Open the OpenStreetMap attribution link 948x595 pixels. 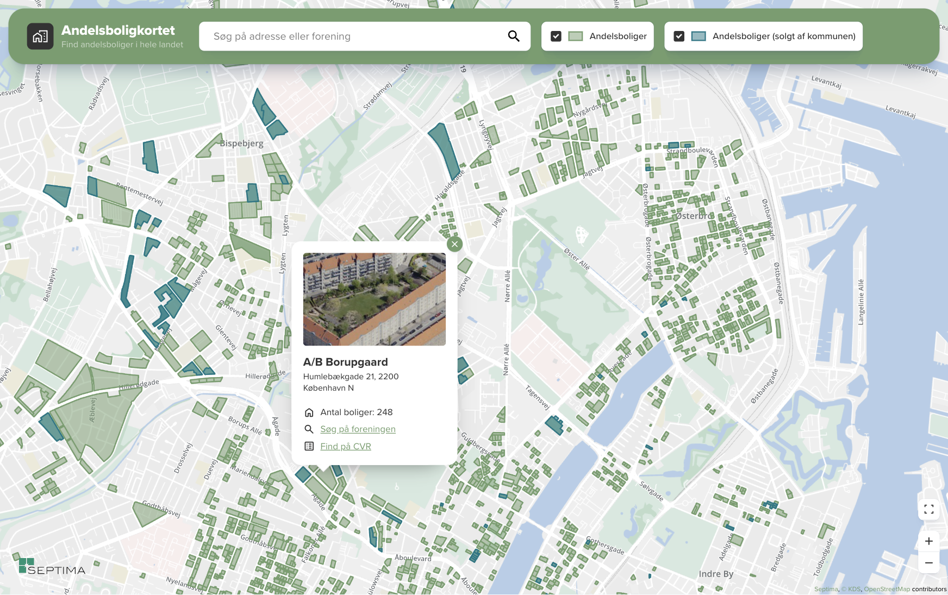886,589
